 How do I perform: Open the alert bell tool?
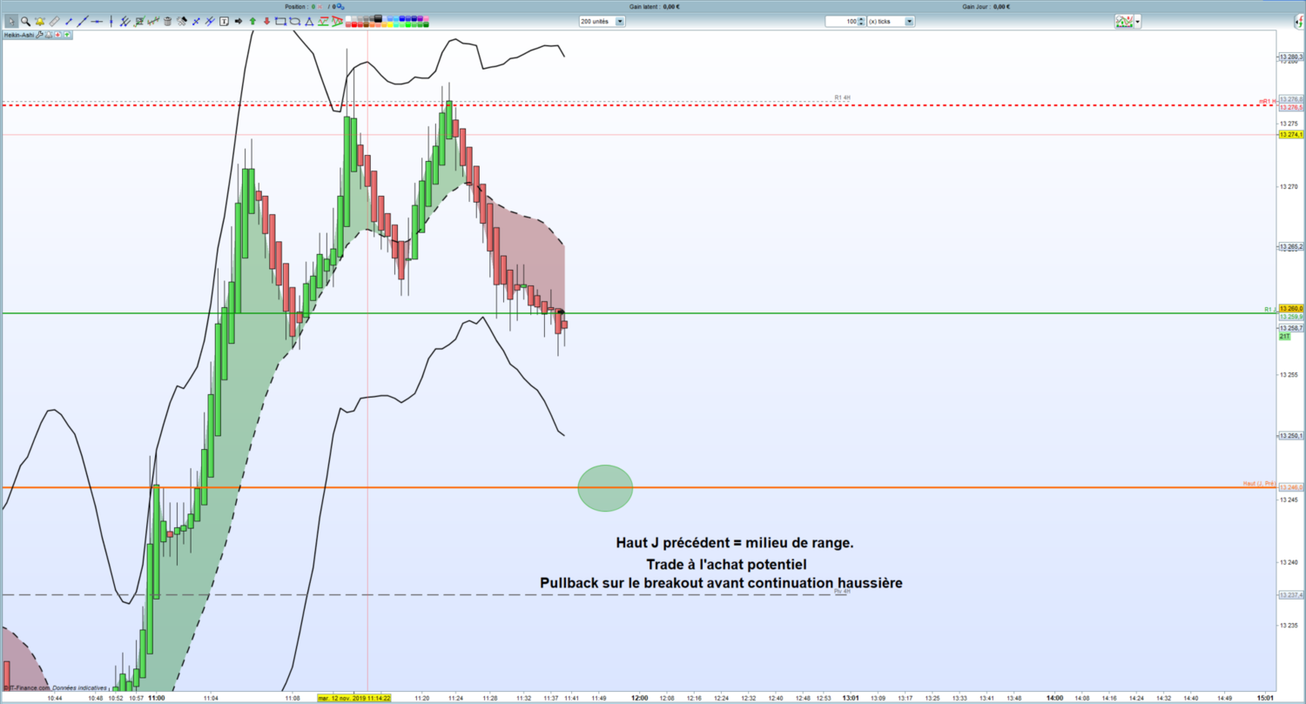pos(40,21)
